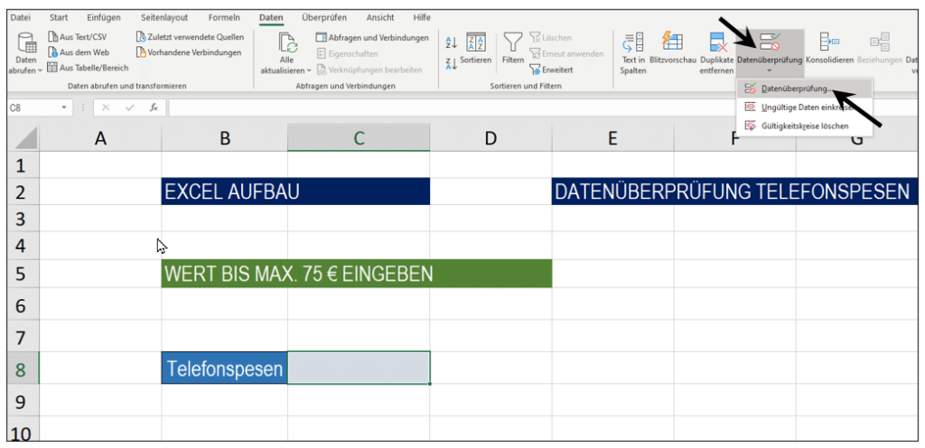
Task: Select the highlighted cell C8
Action: tap(359, 369)
